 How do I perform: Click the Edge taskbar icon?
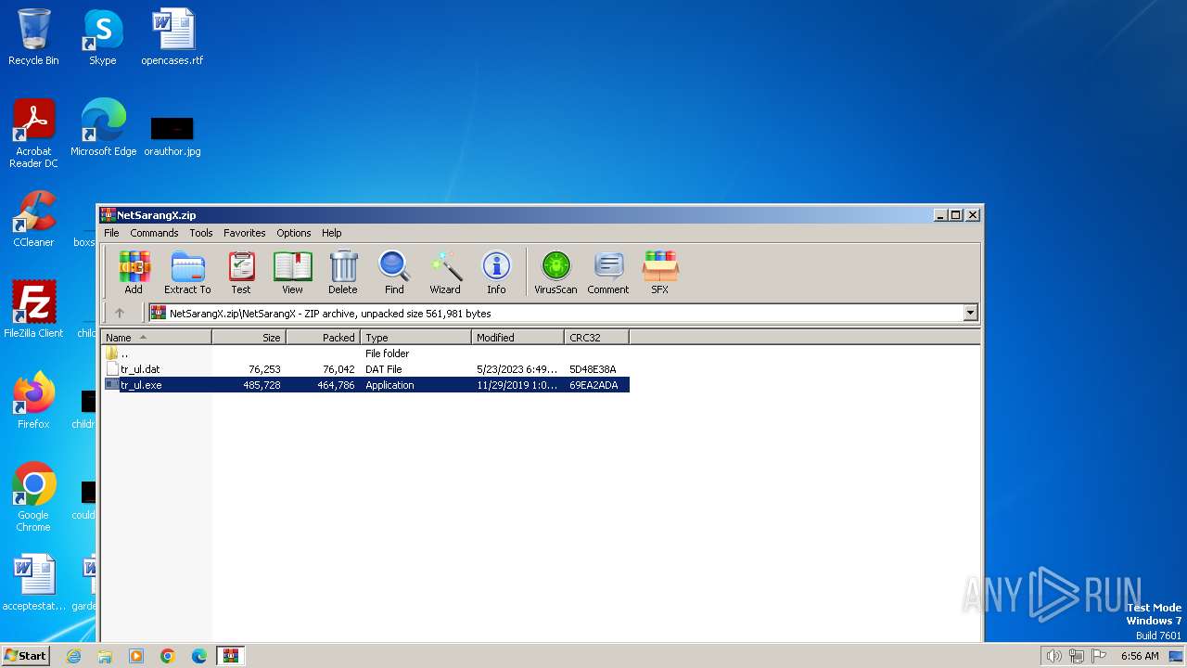coord(199,656)
